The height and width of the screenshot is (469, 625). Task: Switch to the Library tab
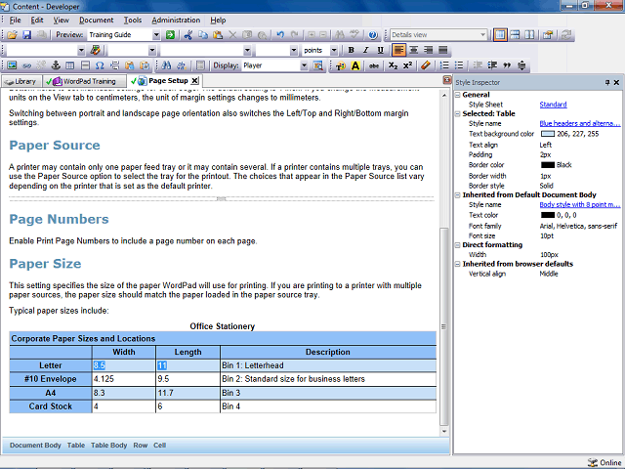(x=21, y=81)
